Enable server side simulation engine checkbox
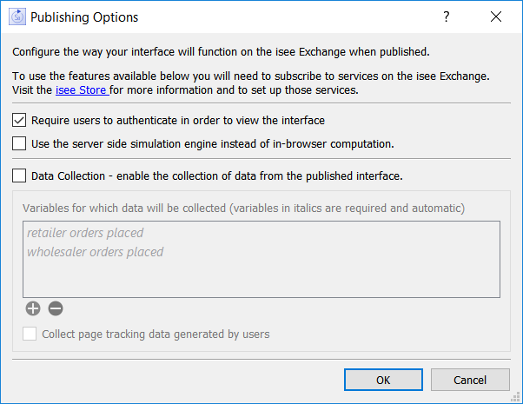The image size is (523, 404). pyautogui.click(x=20, y=142)
